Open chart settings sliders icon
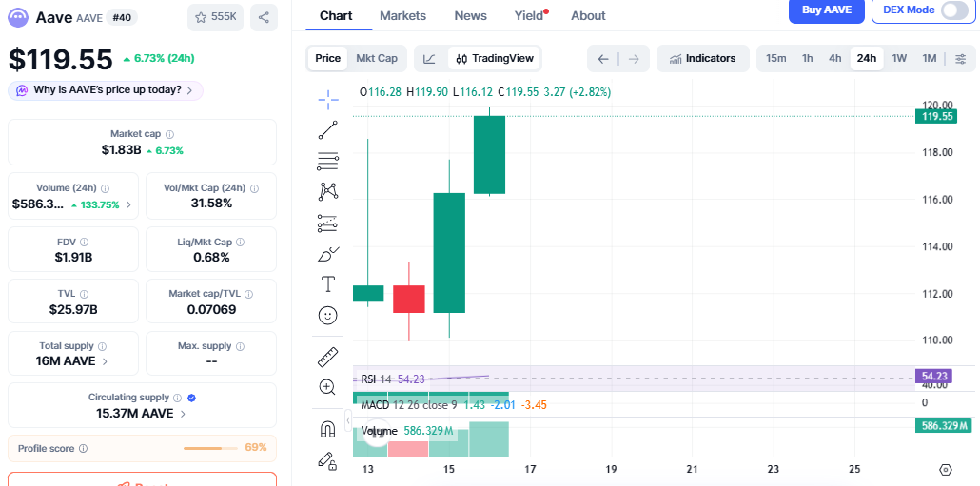 point(961,59)
